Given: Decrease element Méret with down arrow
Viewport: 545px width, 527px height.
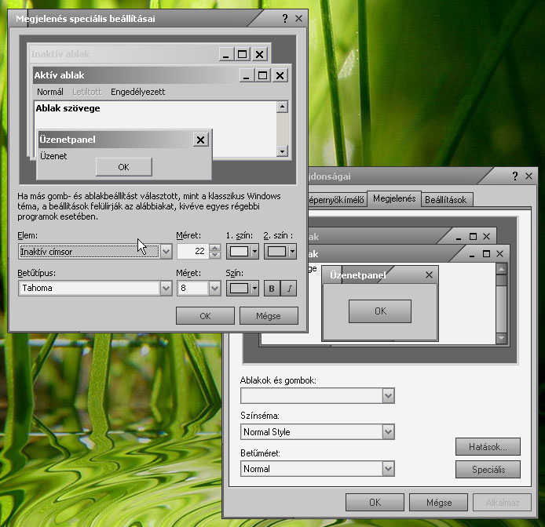Looking at the screenshot, I should click(214, 256).
